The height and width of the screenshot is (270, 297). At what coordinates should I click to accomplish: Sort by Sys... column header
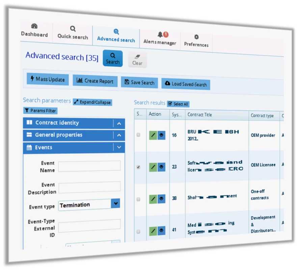pos(178,114)
